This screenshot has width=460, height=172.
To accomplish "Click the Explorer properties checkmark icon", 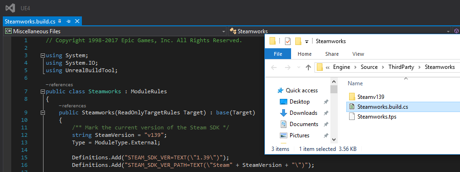I will [288, 41].
